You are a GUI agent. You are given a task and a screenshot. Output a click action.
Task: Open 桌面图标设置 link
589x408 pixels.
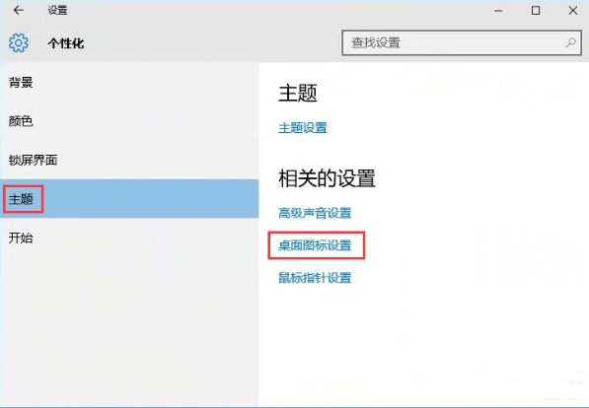pos(315,245)
